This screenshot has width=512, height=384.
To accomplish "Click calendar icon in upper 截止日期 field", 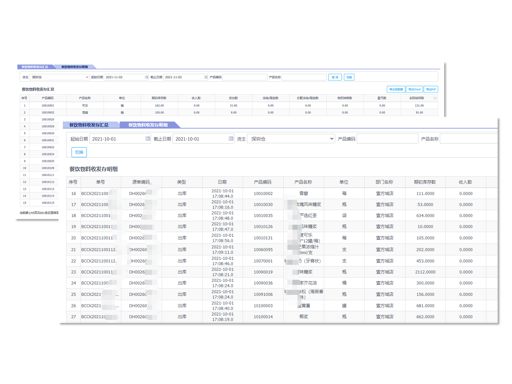I will (206, 77).
